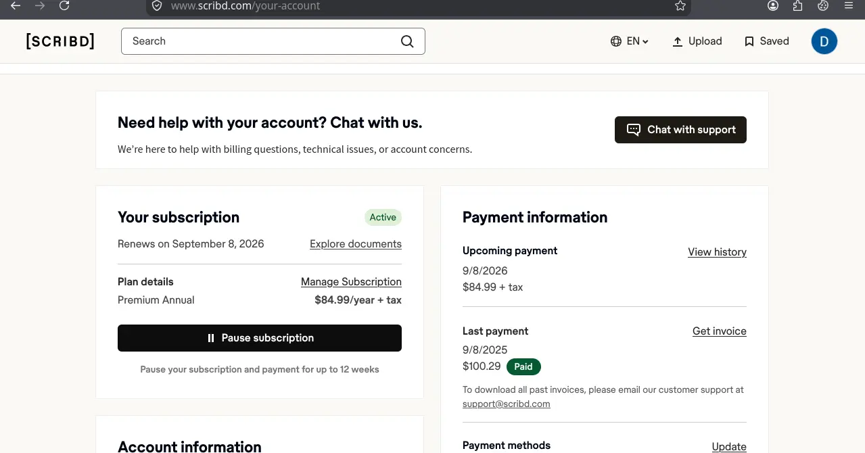Click the magnifying glass search icon
The width and height of the screenshot is (865, 453).
coord(407,41)
